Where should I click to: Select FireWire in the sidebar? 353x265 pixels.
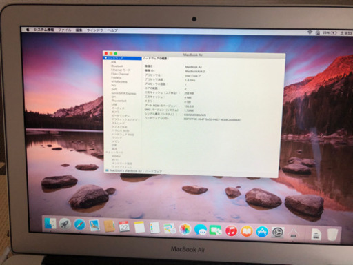117,78
